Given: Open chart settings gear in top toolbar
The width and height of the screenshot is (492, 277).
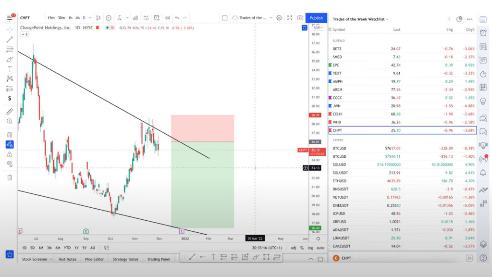Looking at the screenshot, I should (x=279, y=18).
